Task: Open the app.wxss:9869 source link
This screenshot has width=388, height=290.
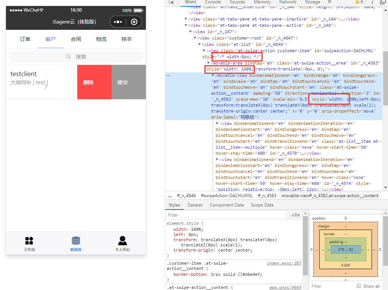Action: [285, 287]
